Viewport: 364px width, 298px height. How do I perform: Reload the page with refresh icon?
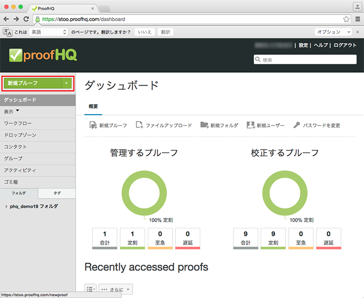[x=26, y=19]
